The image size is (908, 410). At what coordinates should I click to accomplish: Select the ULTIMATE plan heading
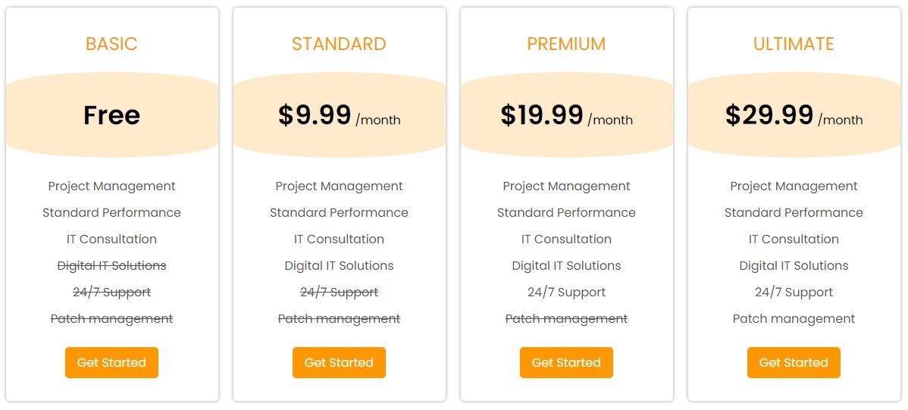tap(794, 44)
